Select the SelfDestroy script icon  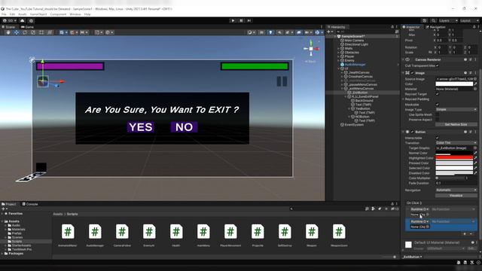tap(285, 231)
